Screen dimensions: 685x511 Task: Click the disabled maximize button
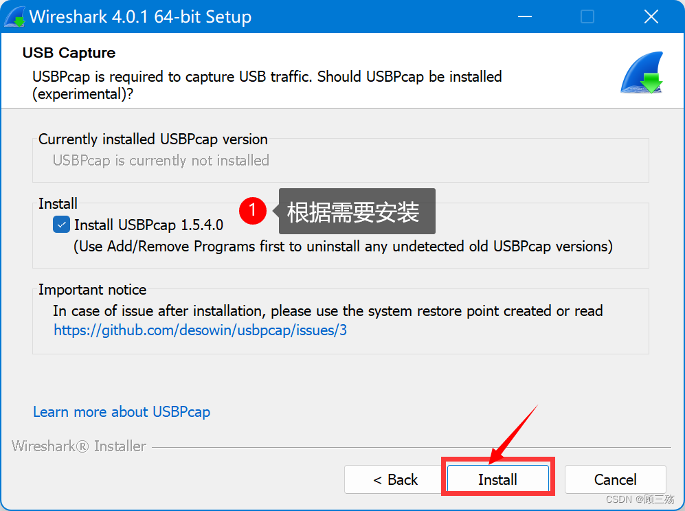click(x=587, y=16)
